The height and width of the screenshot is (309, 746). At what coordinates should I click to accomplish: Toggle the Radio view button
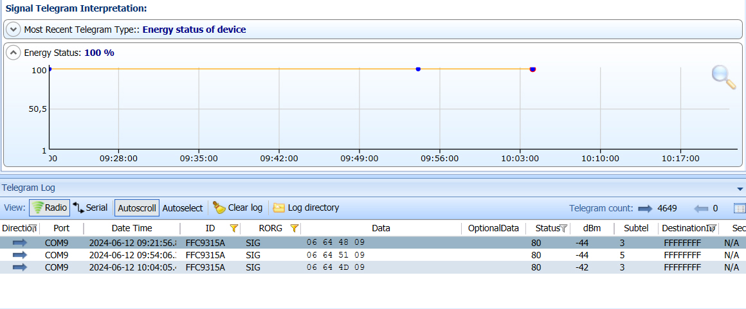50,207
